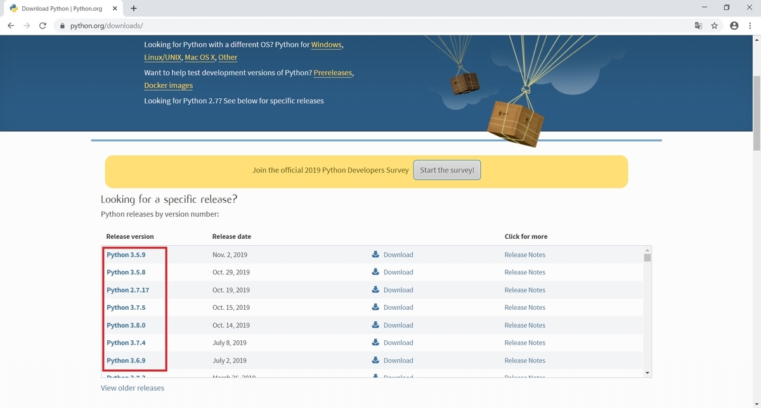Open Release Notes for Python 3.7.4
The height and width of the screenshot is (408, 761).
[524, 343]
